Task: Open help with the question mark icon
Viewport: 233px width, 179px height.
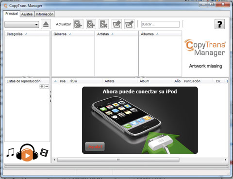Action: click(219, 24)
